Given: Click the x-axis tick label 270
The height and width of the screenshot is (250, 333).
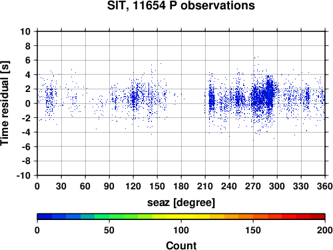Looking at the screenshot, I should click(253, 186).
